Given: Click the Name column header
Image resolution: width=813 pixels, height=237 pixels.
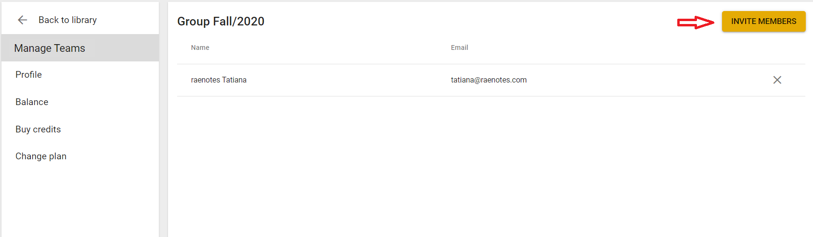Looking at the screenshot, I should [200, 47].
